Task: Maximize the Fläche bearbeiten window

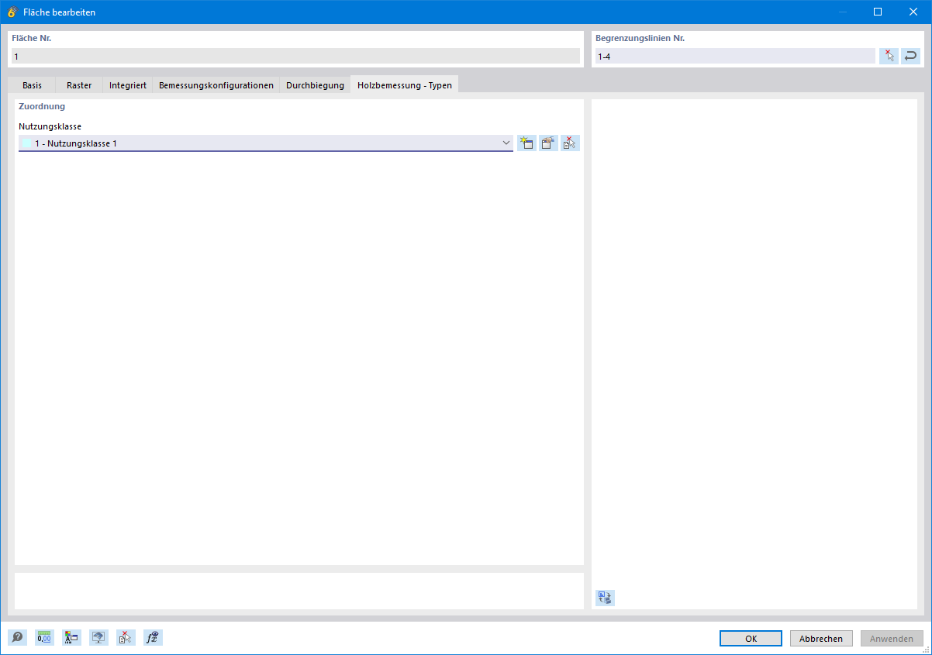Action: 878,12
